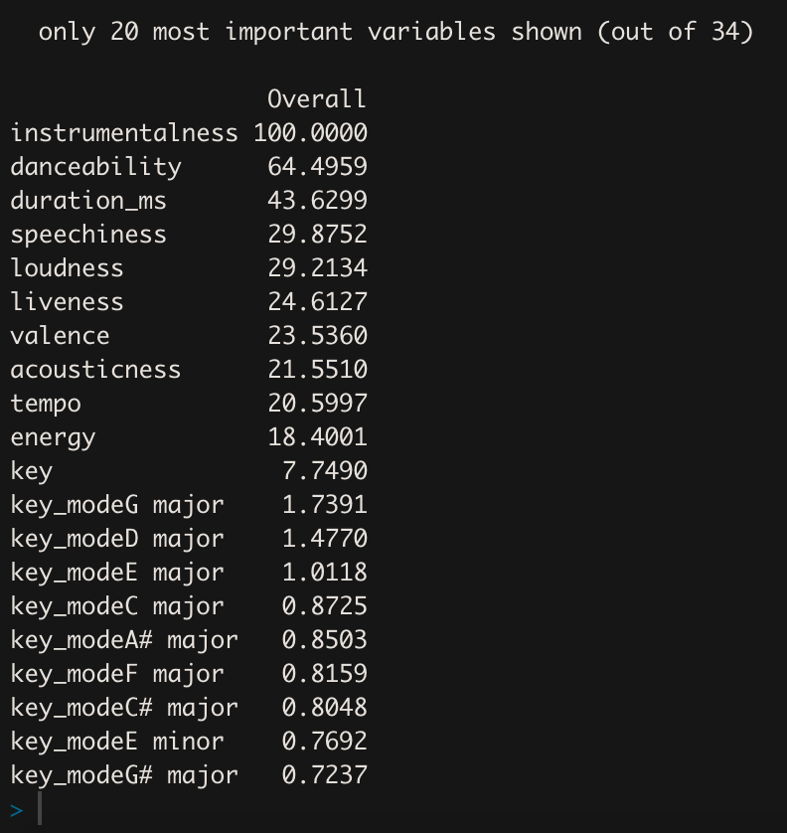Select the valence row text

coord(189,336)
